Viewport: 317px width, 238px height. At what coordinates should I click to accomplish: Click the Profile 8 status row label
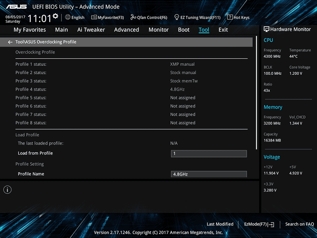click(31, 123)
